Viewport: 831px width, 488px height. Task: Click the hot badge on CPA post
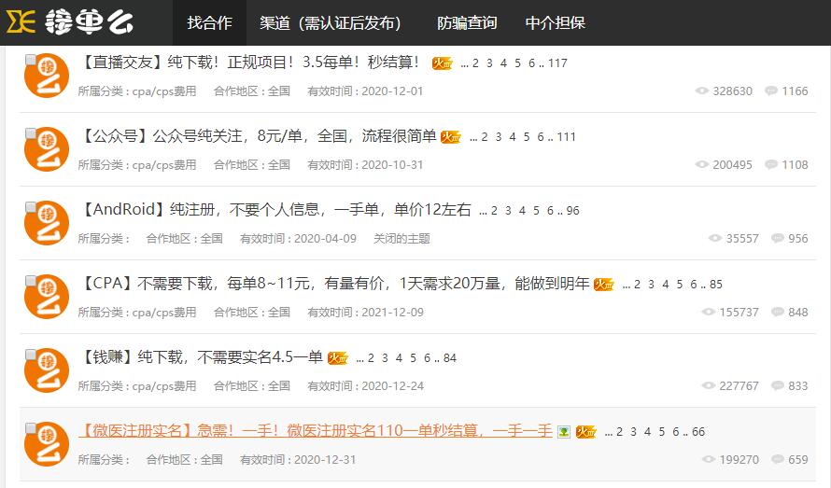[603, 285]
